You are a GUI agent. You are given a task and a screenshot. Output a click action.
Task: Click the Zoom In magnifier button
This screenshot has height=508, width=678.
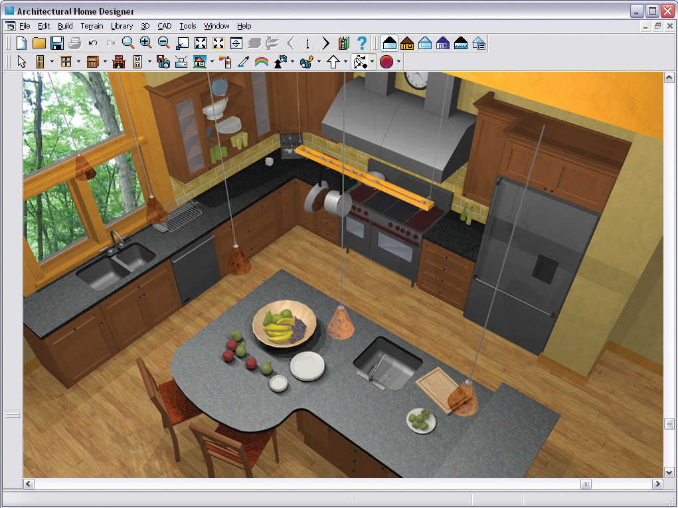point(145,43)
